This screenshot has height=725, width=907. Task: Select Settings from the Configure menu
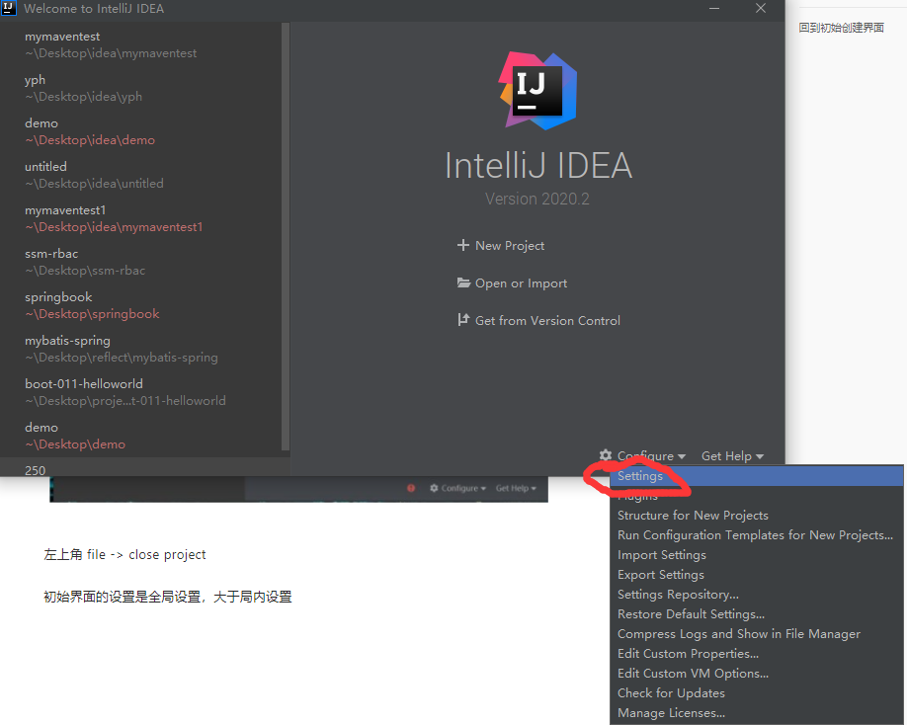point(756,476)
